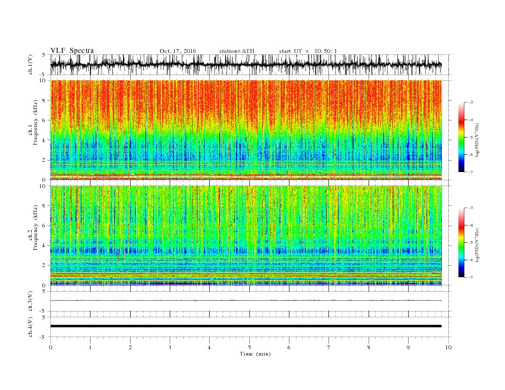Click inside the ch.2 green spectrogram panel
Image resolution: width=505 pixels, height=390 pixels.
click(x=246, y=235)
